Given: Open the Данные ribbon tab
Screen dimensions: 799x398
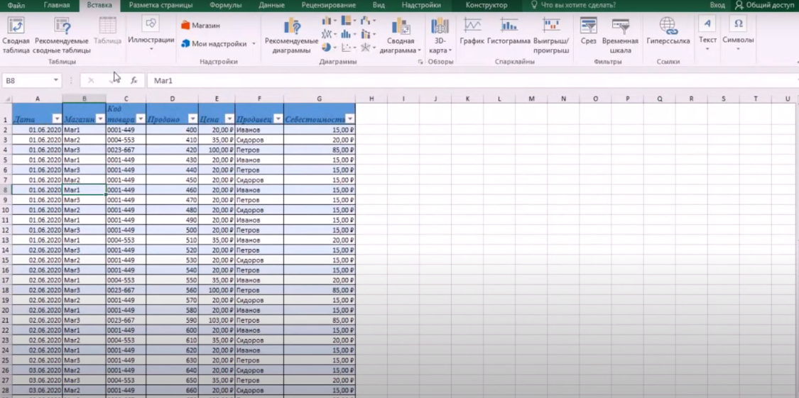Looking at the screenshot, I should click(271, 5).
